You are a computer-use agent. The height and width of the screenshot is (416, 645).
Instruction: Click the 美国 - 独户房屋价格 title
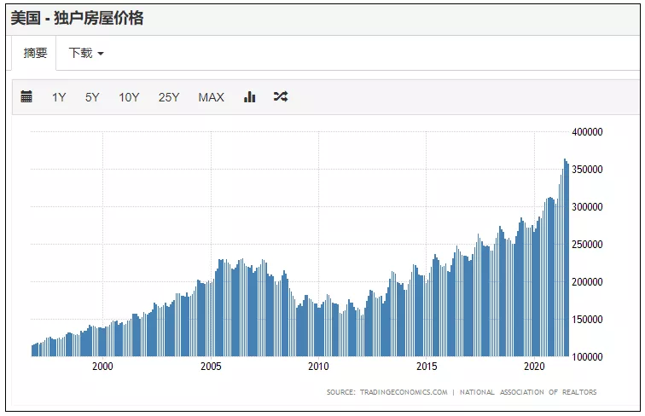click(x=77, y=18)
